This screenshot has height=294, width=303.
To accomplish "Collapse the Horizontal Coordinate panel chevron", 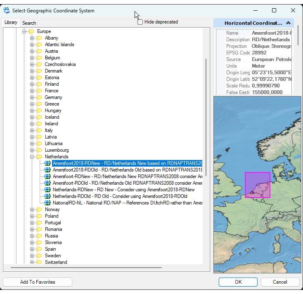I will pos(288,23).
